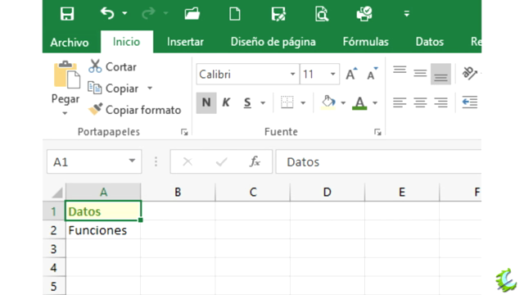The image size is (524, 295).
Task: Click the quick print icon with checkmark
Action: tap(364, 14)
